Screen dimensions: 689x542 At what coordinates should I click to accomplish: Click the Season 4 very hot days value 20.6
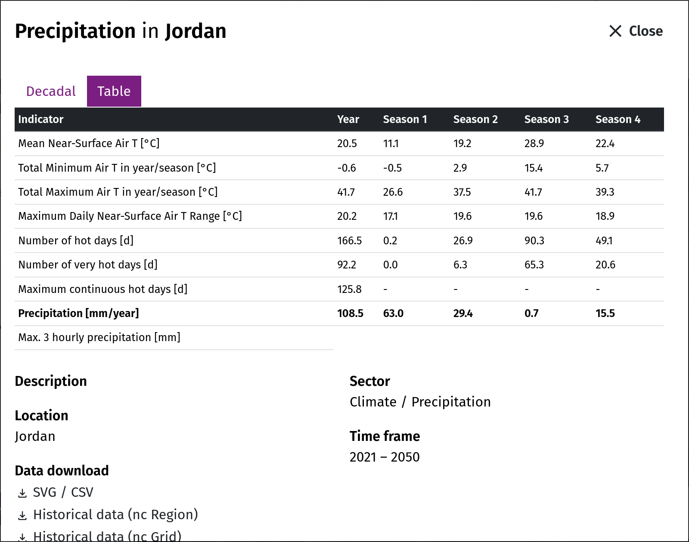(x=605, y=265)
